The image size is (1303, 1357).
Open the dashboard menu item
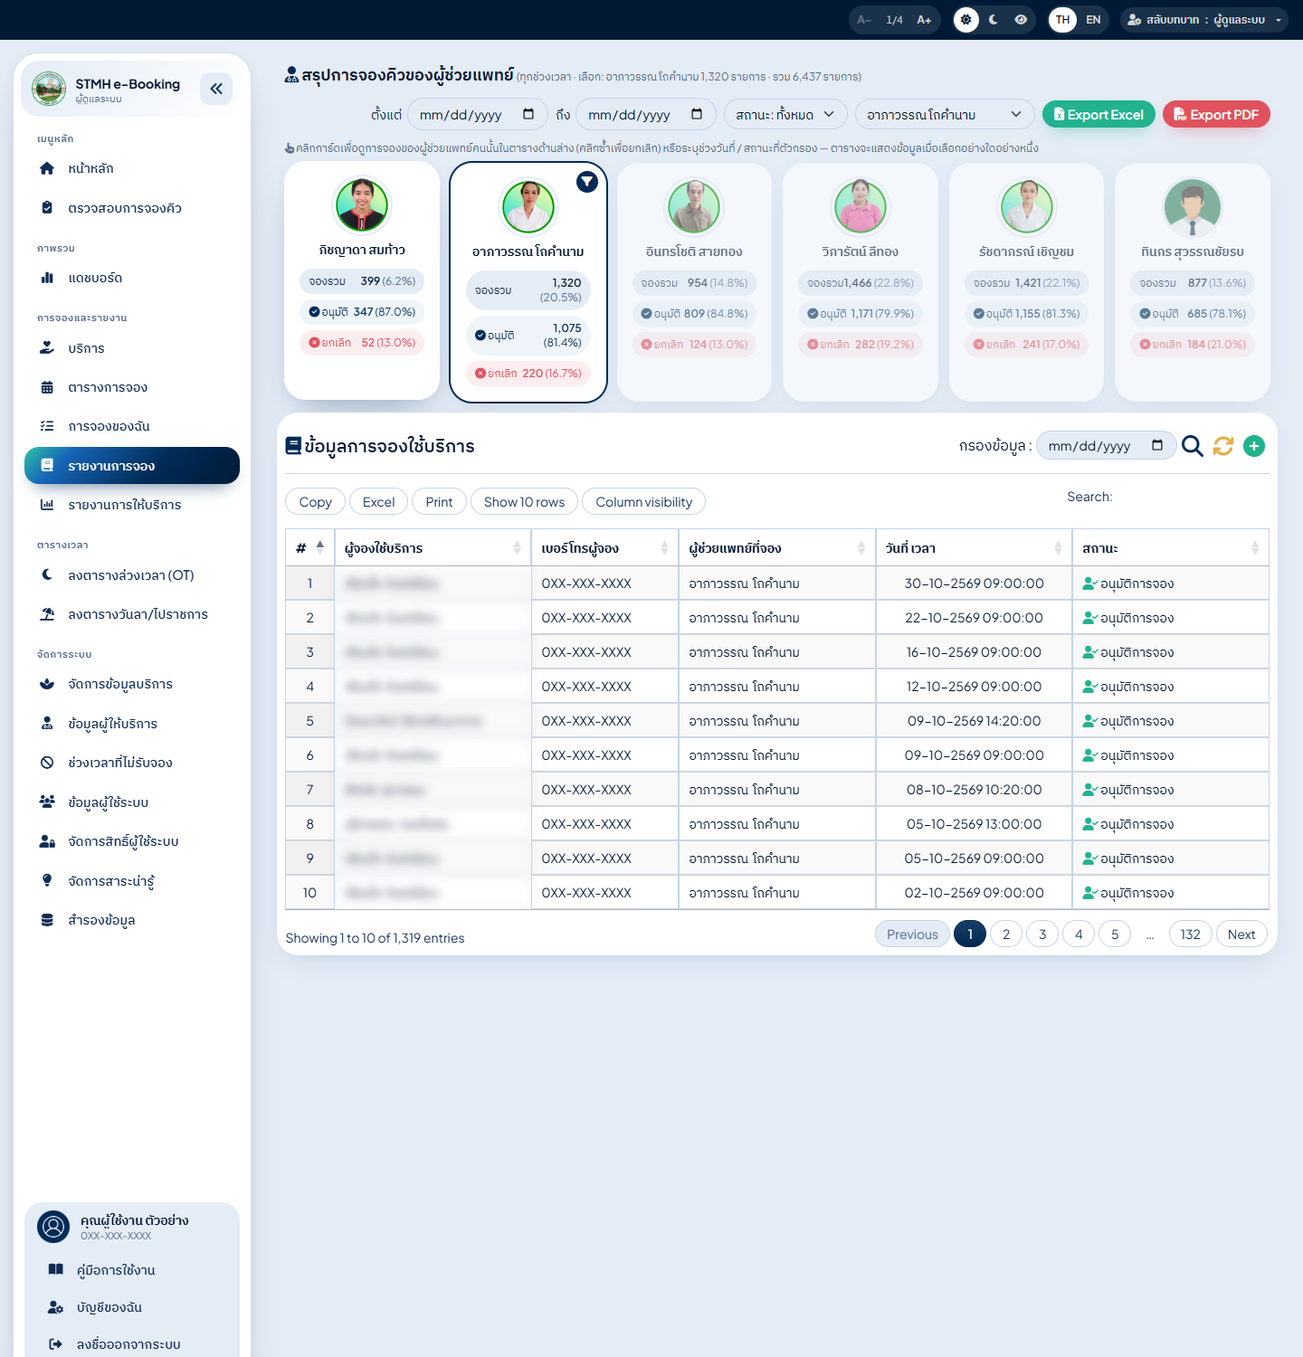tap(132, 278)
